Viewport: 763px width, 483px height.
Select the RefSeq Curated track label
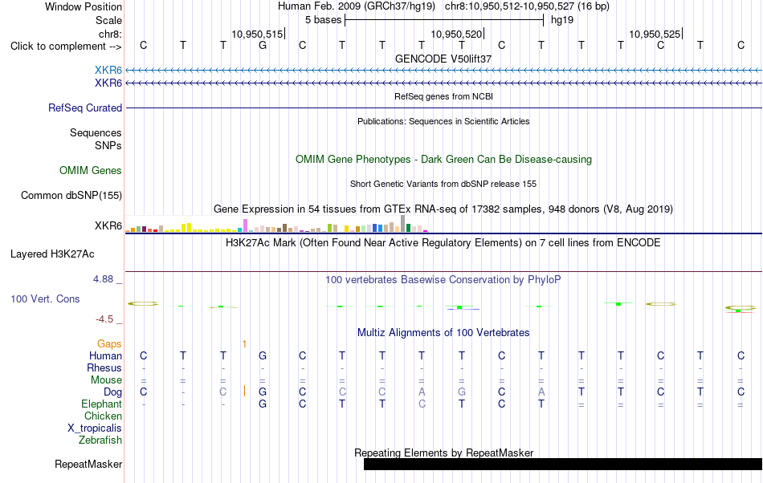pyautogui.click(x=84, y=108)
